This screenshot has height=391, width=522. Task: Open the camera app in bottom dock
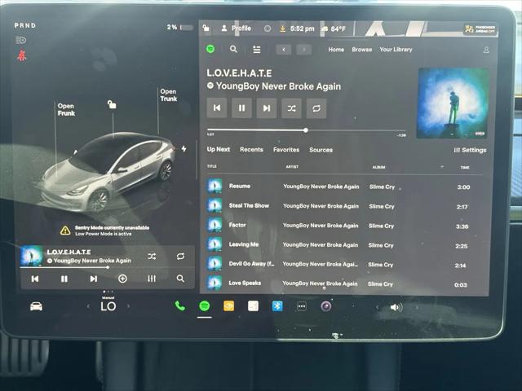pos(326,306)
